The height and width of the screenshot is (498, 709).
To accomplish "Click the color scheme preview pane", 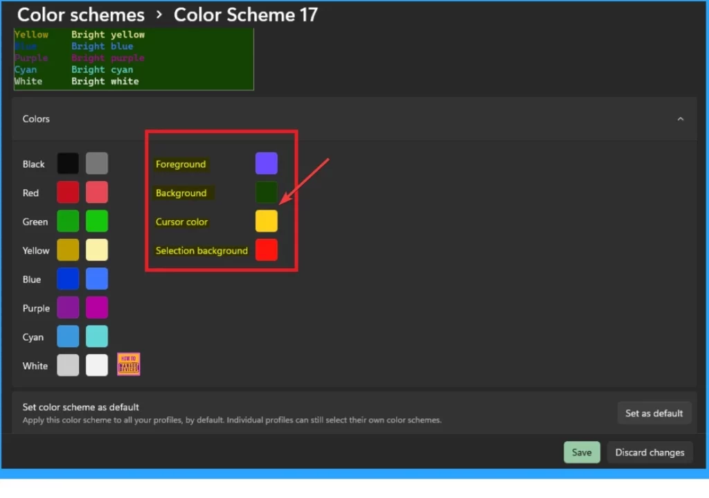I will tap(134, 59).
